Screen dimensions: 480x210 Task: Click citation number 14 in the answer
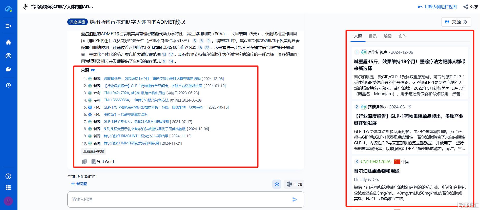click(x=171, y=61)
